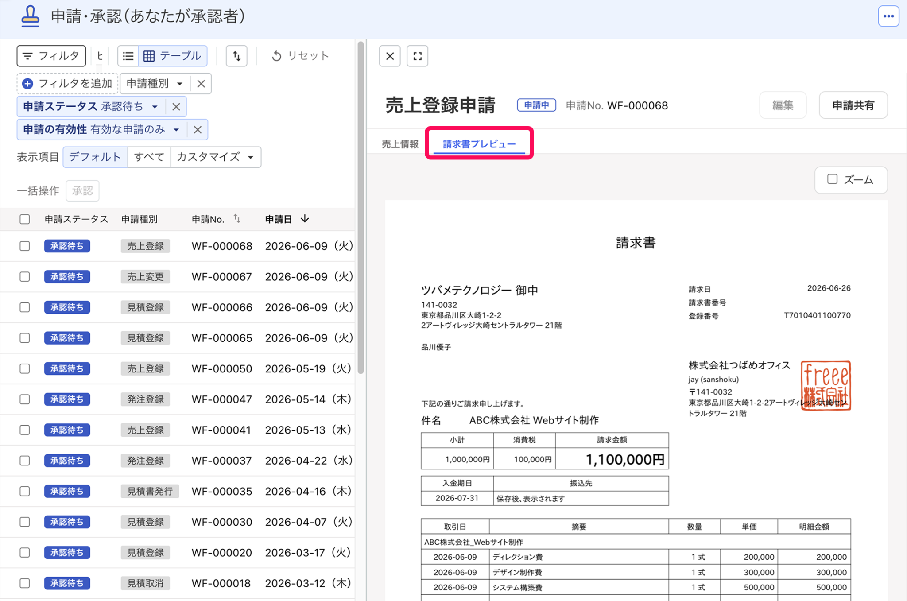
Task: Check the WF-000035 row checkbox
Action: click(25, 491)
